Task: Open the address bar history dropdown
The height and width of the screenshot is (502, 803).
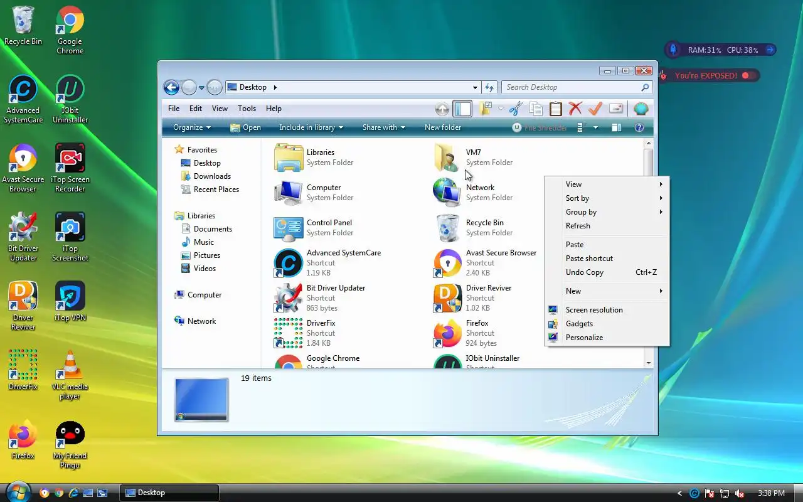Action: point(475,87)
